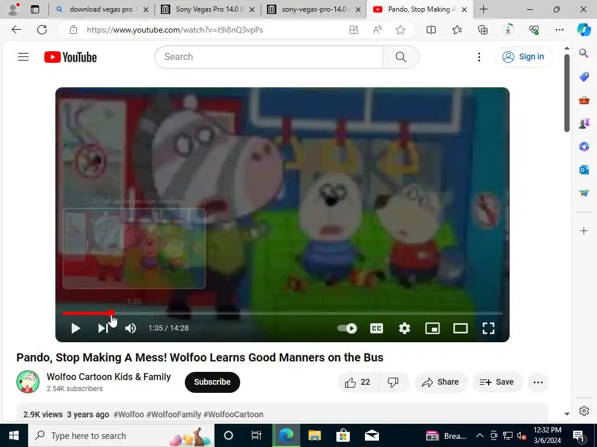Open notification center
Screen dimensions: 597x447
pos(579,435)
